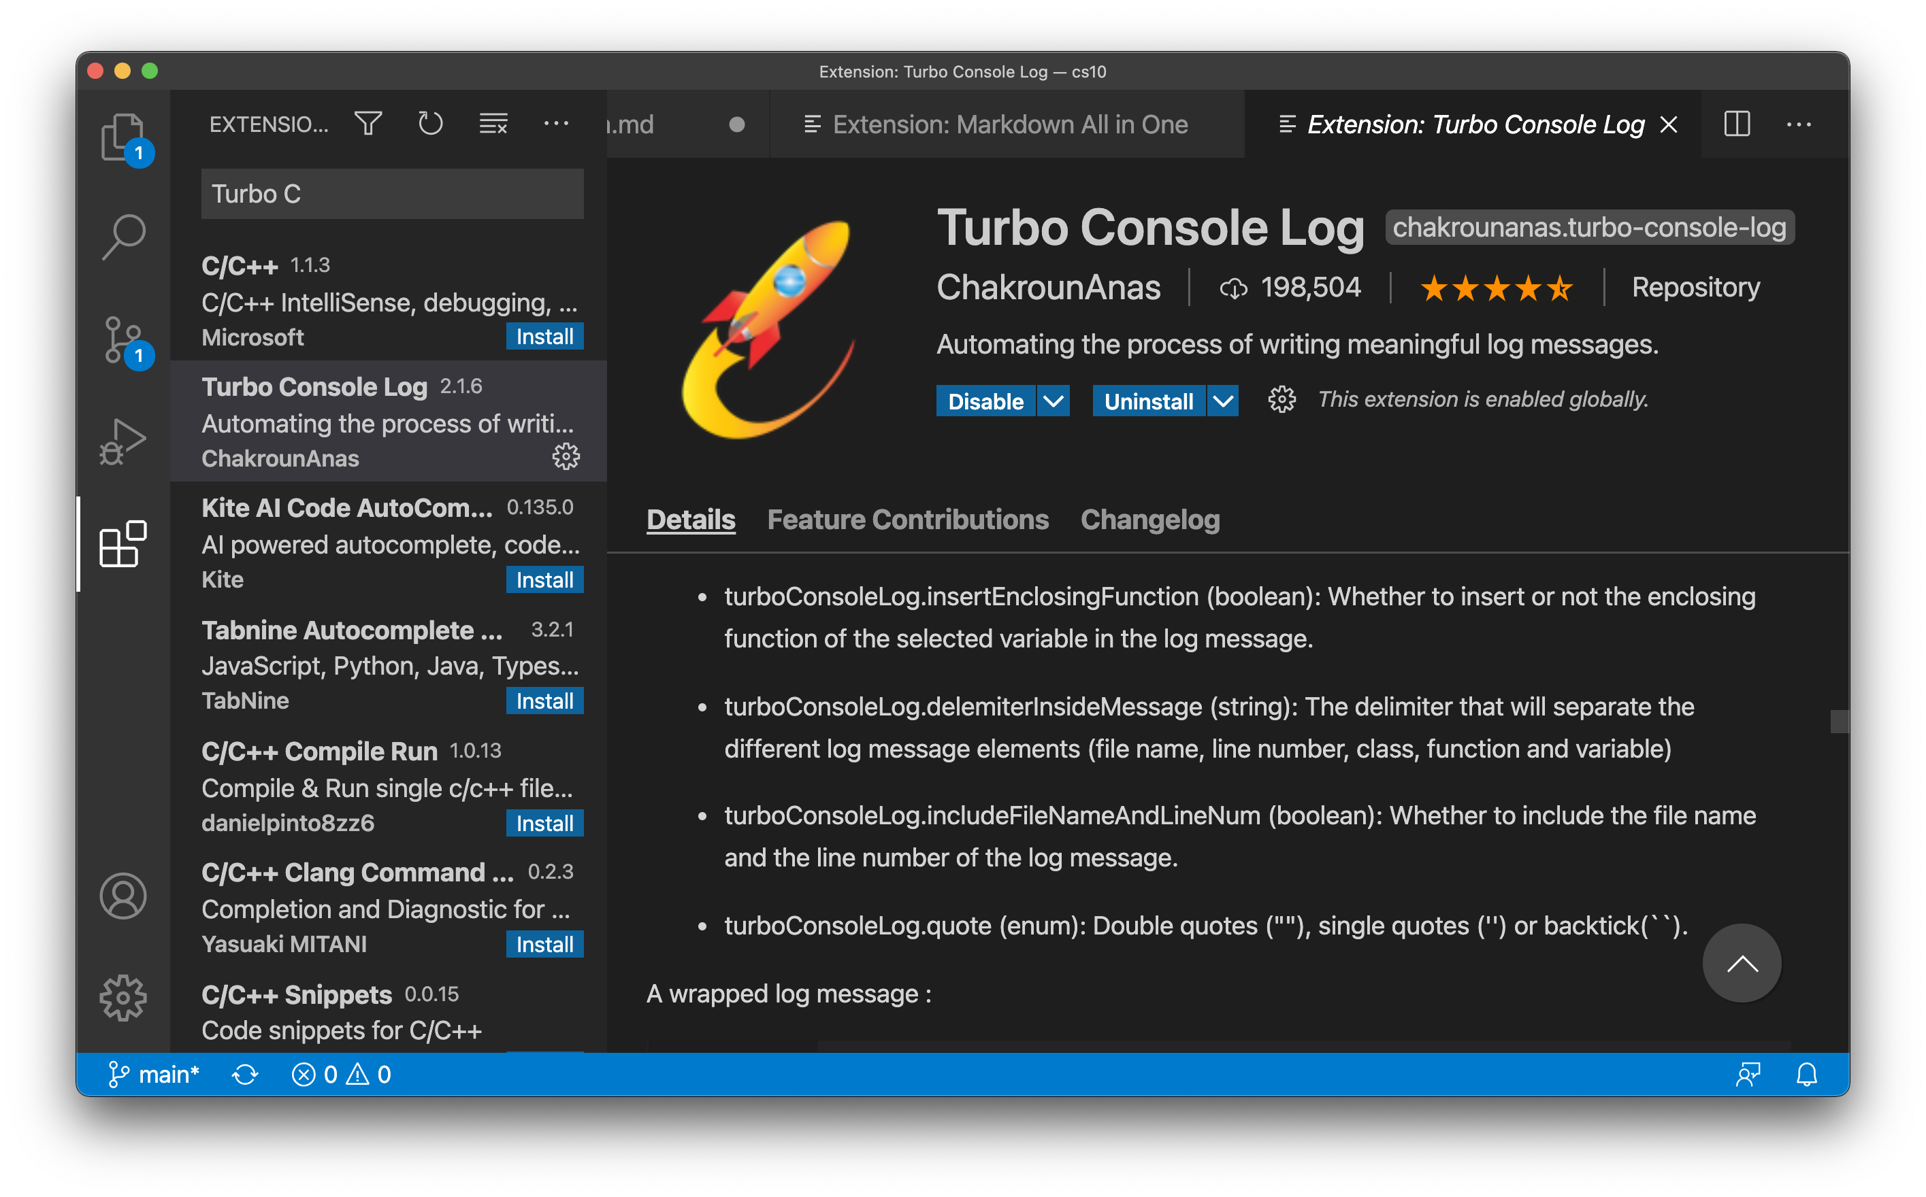Click the install count 198,504
Viewport: 1926px width, 1197px height.
1291,288
